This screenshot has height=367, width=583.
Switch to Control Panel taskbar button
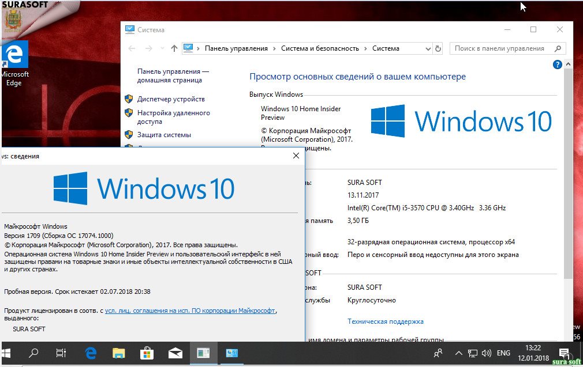231,353
